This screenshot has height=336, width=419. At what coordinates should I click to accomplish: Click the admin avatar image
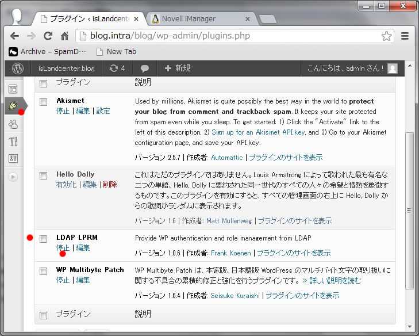point(393,68)
